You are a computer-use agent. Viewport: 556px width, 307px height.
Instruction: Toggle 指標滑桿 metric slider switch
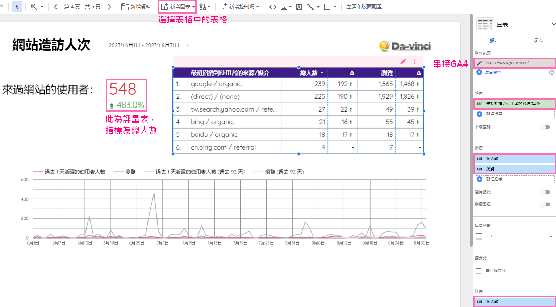(x=546, y=205)
